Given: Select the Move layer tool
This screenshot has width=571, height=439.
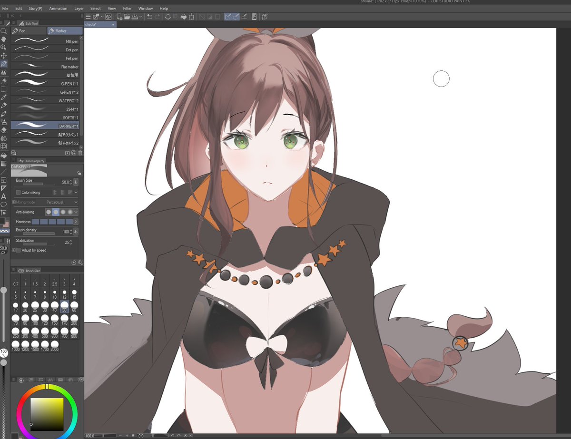Looking at the screenshot, I should click(x=3, y=55).
